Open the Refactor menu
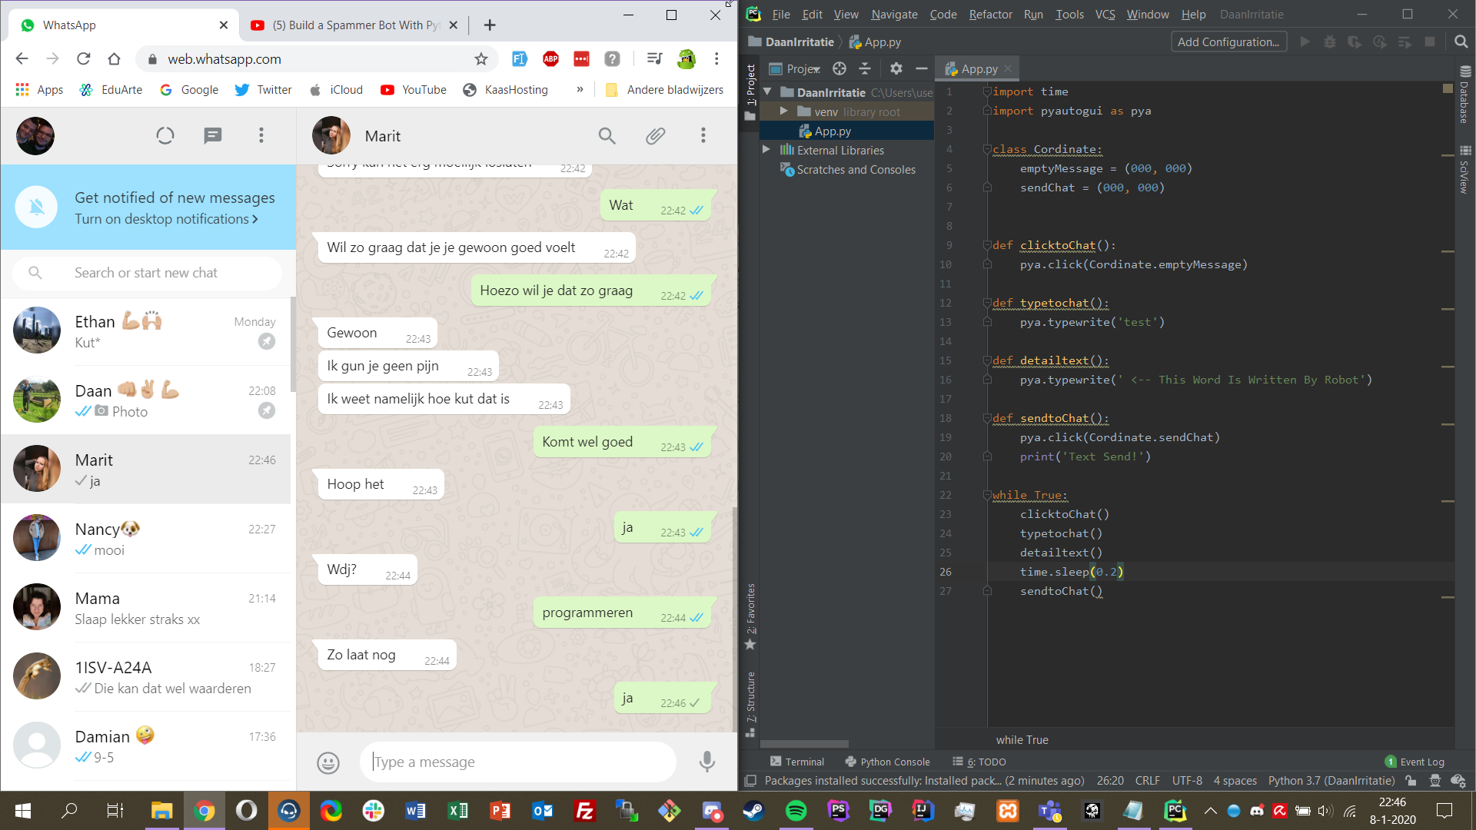This screenshot has width=1476, height=830. (990, 15)
